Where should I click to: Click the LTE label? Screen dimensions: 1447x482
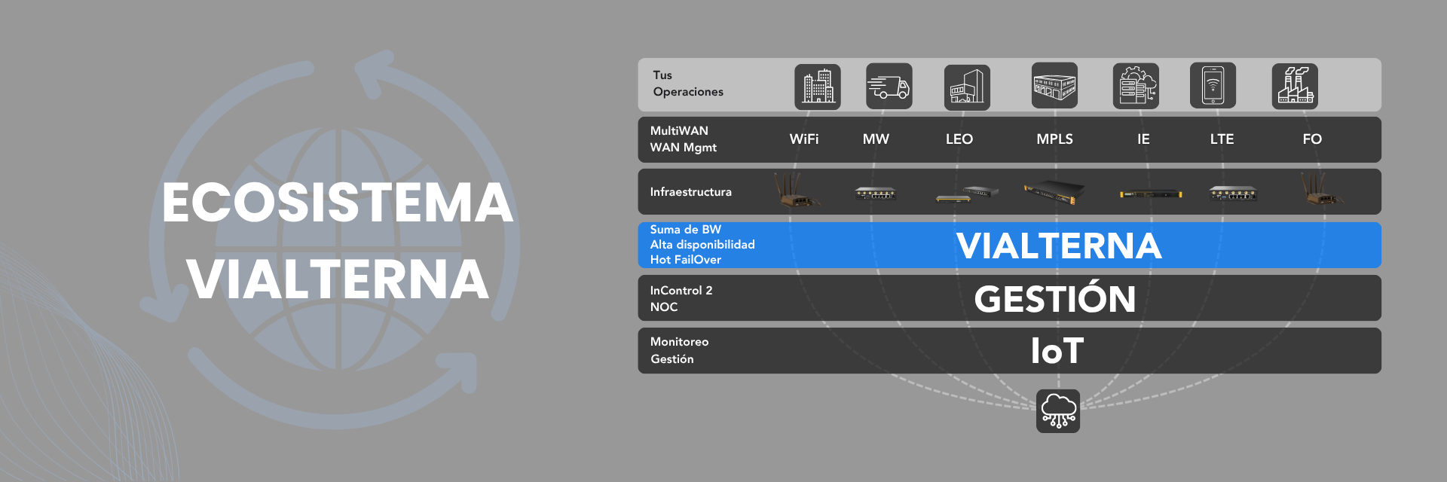[1222, 139]
